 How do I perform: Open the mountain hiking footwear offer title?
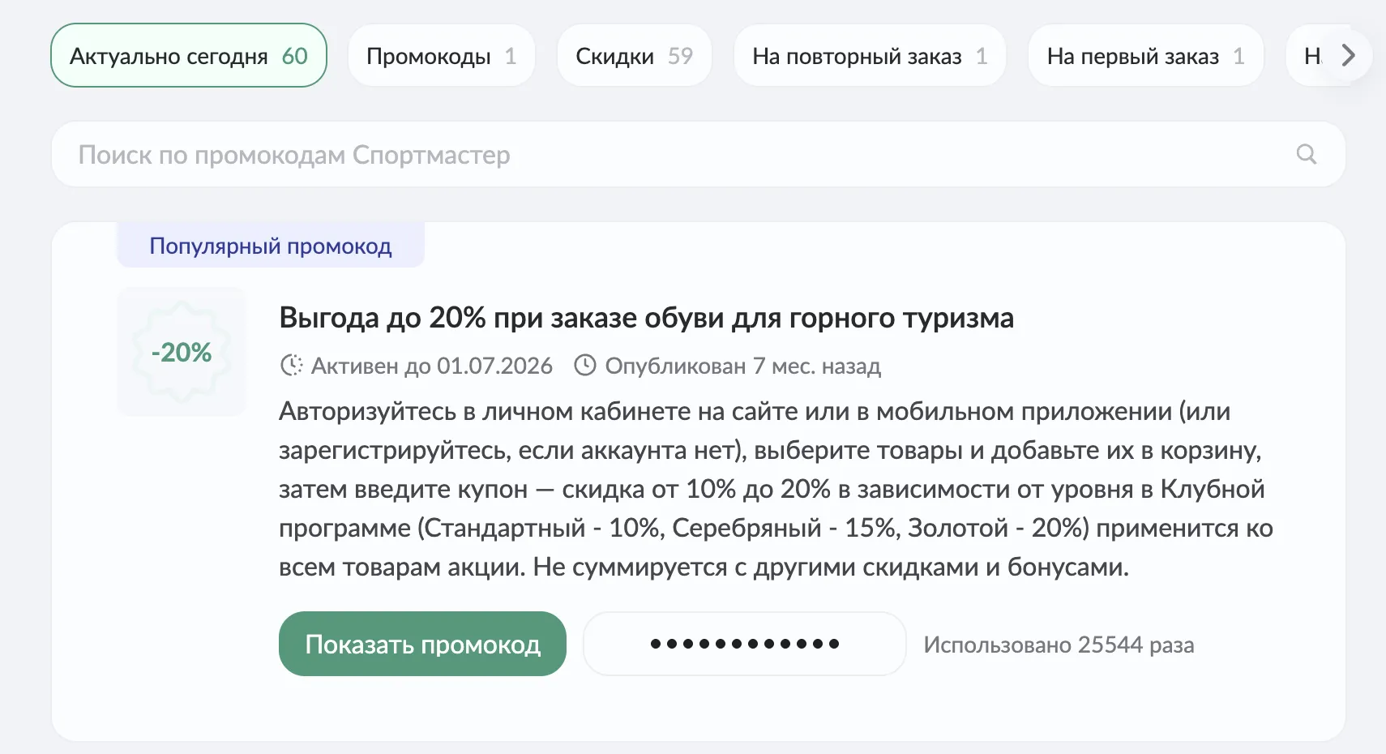coord(646,318)
